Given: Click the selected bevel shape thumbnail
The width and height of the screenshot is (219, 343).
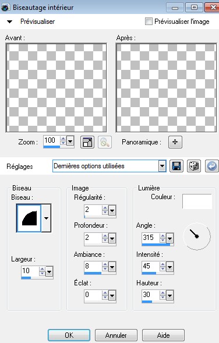Looking at the screenshot, I should 29,218.
